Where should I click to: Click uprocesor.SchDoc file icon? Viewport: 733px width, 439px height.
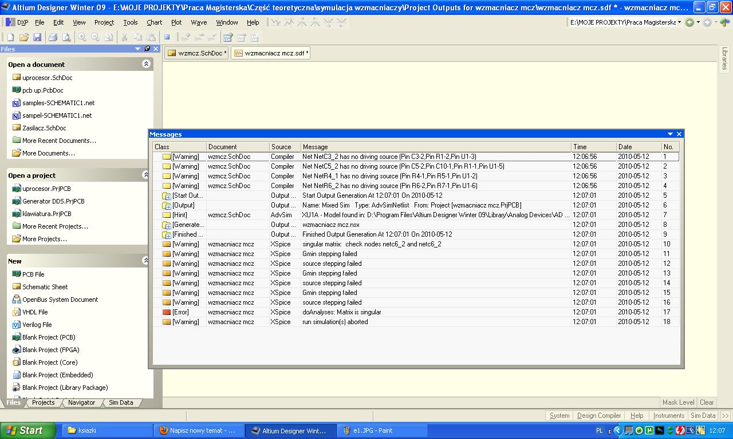point(17,78)
